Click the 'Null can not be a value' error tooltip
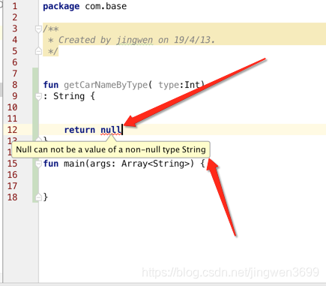Image resolution: width=326 pixels, height=286 pixels. tap(111, 149)
